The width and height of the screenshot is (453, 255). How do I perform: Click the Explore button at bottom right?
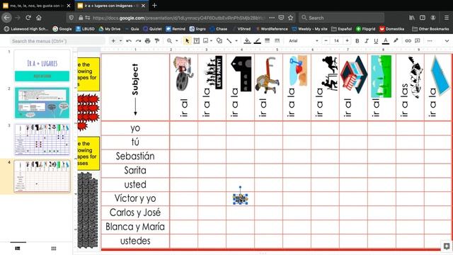point(447,246)
